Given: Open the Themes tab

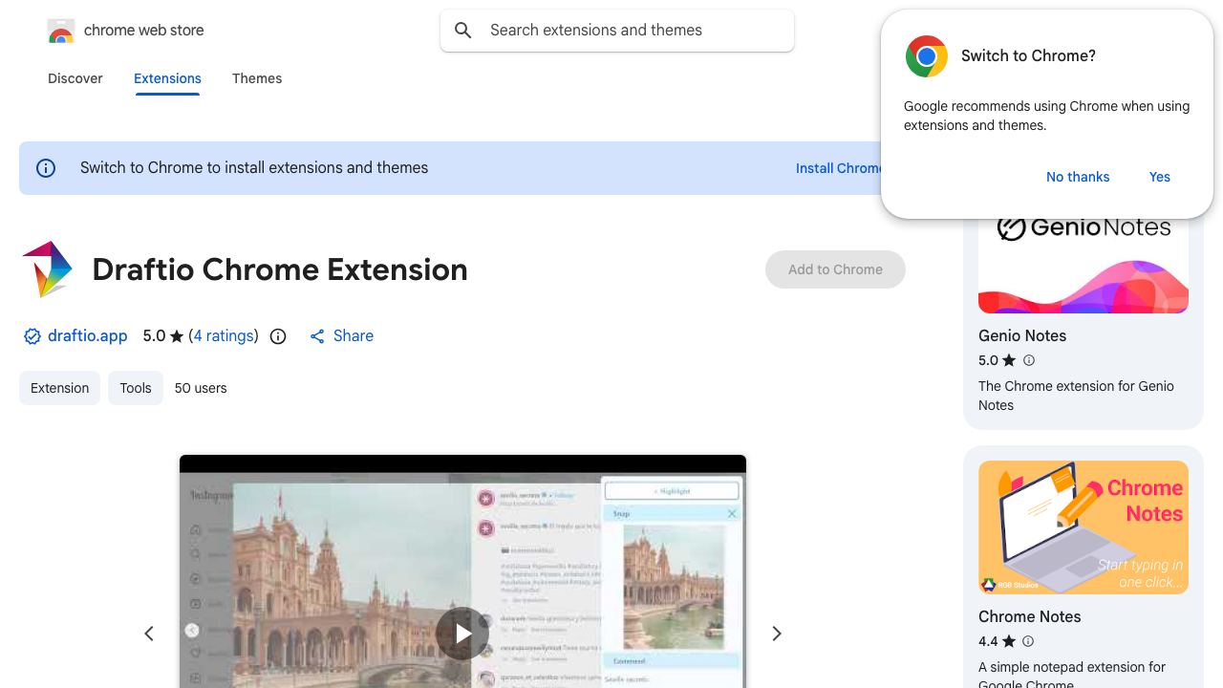Looking at the screenshot, I should pos(257,78).
